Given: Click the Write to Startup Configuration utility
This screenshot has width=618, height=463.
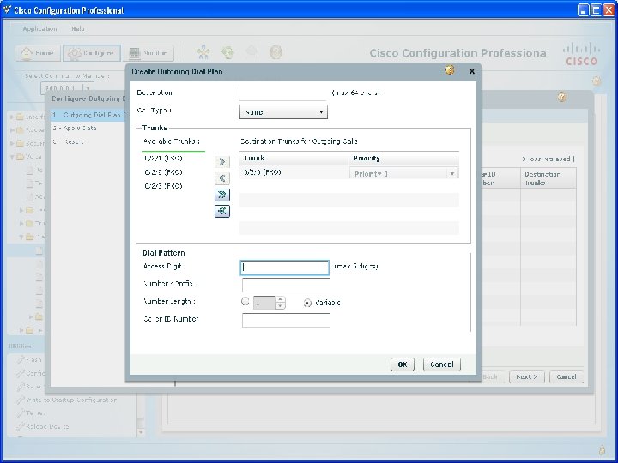Looking at the screenshot, I should tap(66, 400).
